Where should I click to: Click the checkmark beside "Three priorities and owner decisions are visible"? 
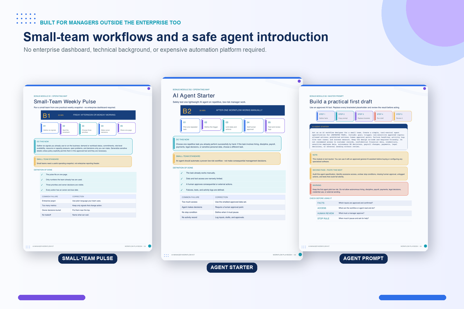pos(42,185)
